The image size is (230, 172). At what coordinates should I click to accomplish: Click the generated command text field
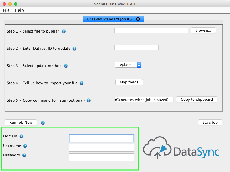coord(144,100)
